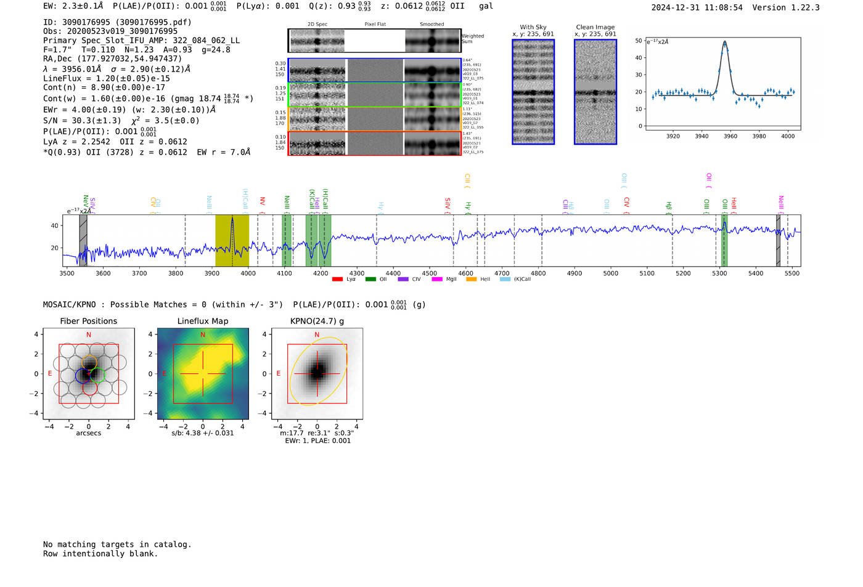Click the hatched gray band near 3550 Å
The width and height of the screenshot is (863, 587).
pos(83,240)
